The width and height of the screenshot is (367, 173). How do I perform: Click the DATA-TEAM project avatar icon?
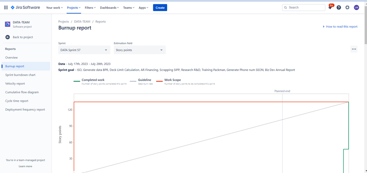pyautogui.click(x=8, y=24)
